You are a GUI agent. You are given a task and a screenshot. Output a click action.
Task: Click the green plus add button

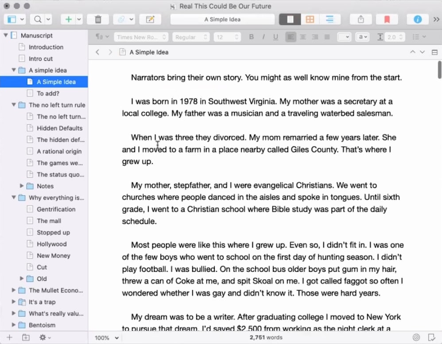(68, 19)
